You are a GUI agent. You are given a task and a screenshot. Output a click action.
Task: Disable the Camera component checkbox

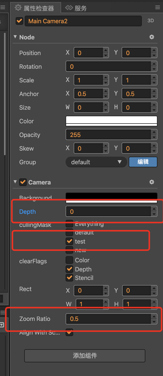23,182
